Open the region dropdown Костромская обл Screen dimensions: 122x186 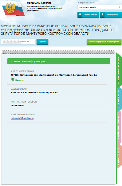[100, 7]
